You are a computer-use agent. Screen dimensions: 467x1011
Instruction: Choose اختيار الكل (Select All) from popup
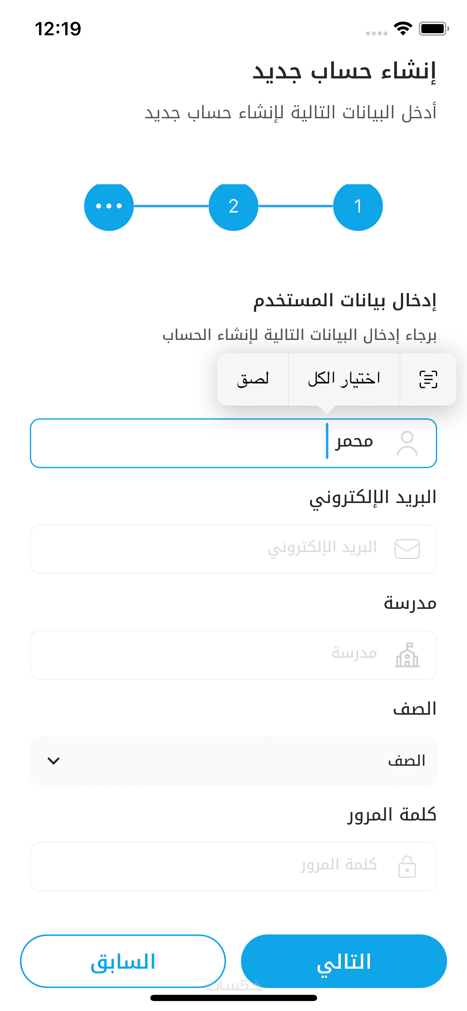(x=344, y=379)
